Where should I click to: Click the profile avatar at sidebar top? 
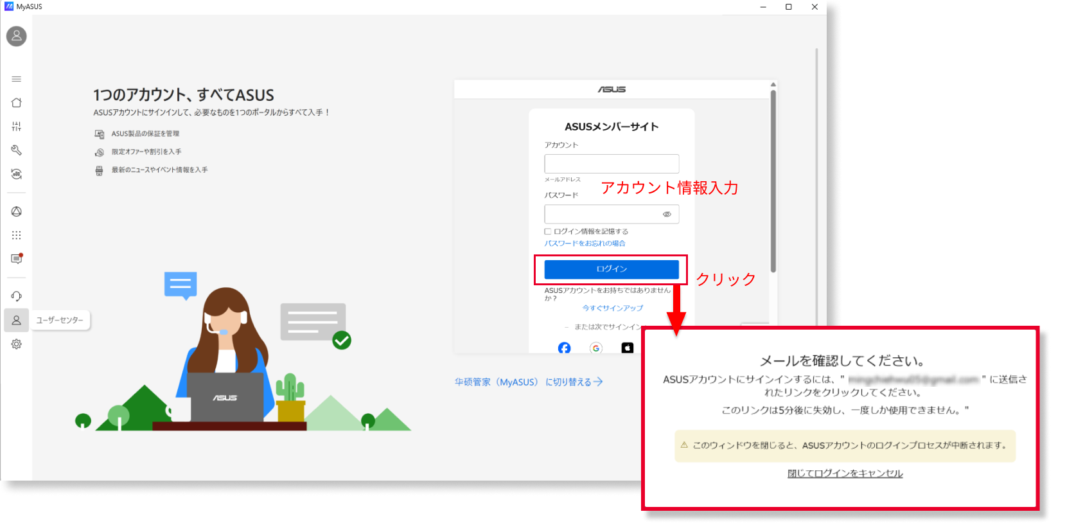coord(17,36)
